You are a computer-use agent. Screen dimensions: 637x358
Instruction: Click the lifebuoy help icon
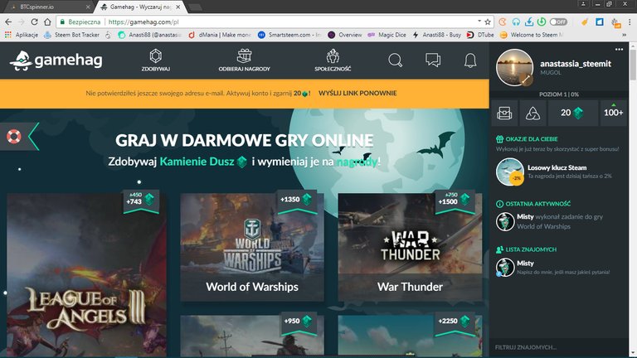tap(13, 137)
